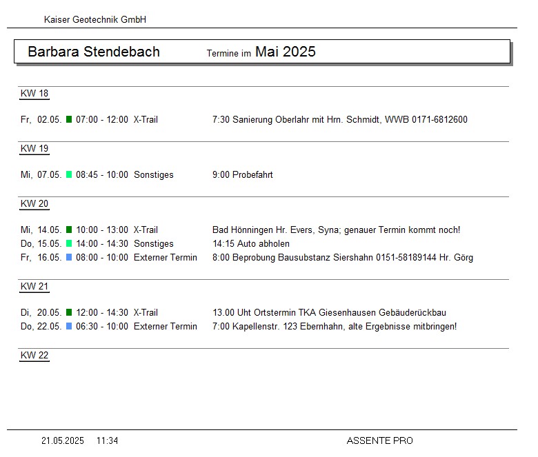The width and height of the screenshot is (538, 457).
Task: Click the blue square for 22.05. appointment
Action: click(69, 327)
